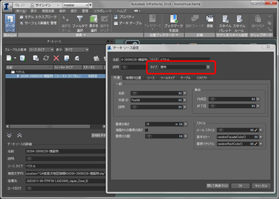Open 表示 すべて dropdown
This screenshot has width=279, height=199.
point(77,50)
